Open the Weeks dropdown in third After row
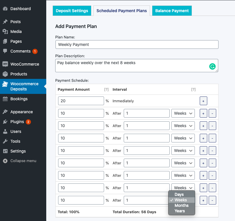The height and width of the screenshot is (221, 235). point(183,138)
